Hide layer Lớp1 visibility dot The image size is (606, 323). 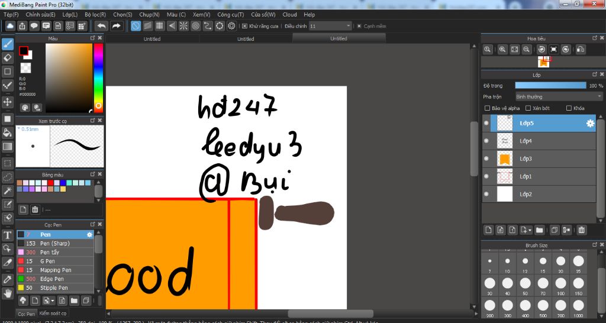486,176
